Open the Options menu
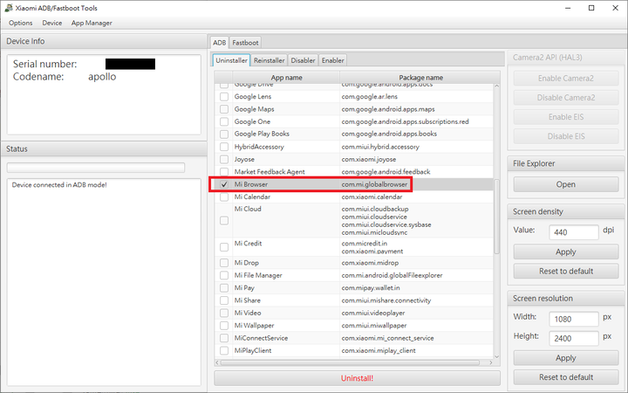This screenshot has height=393, width=628. point(20,23)
